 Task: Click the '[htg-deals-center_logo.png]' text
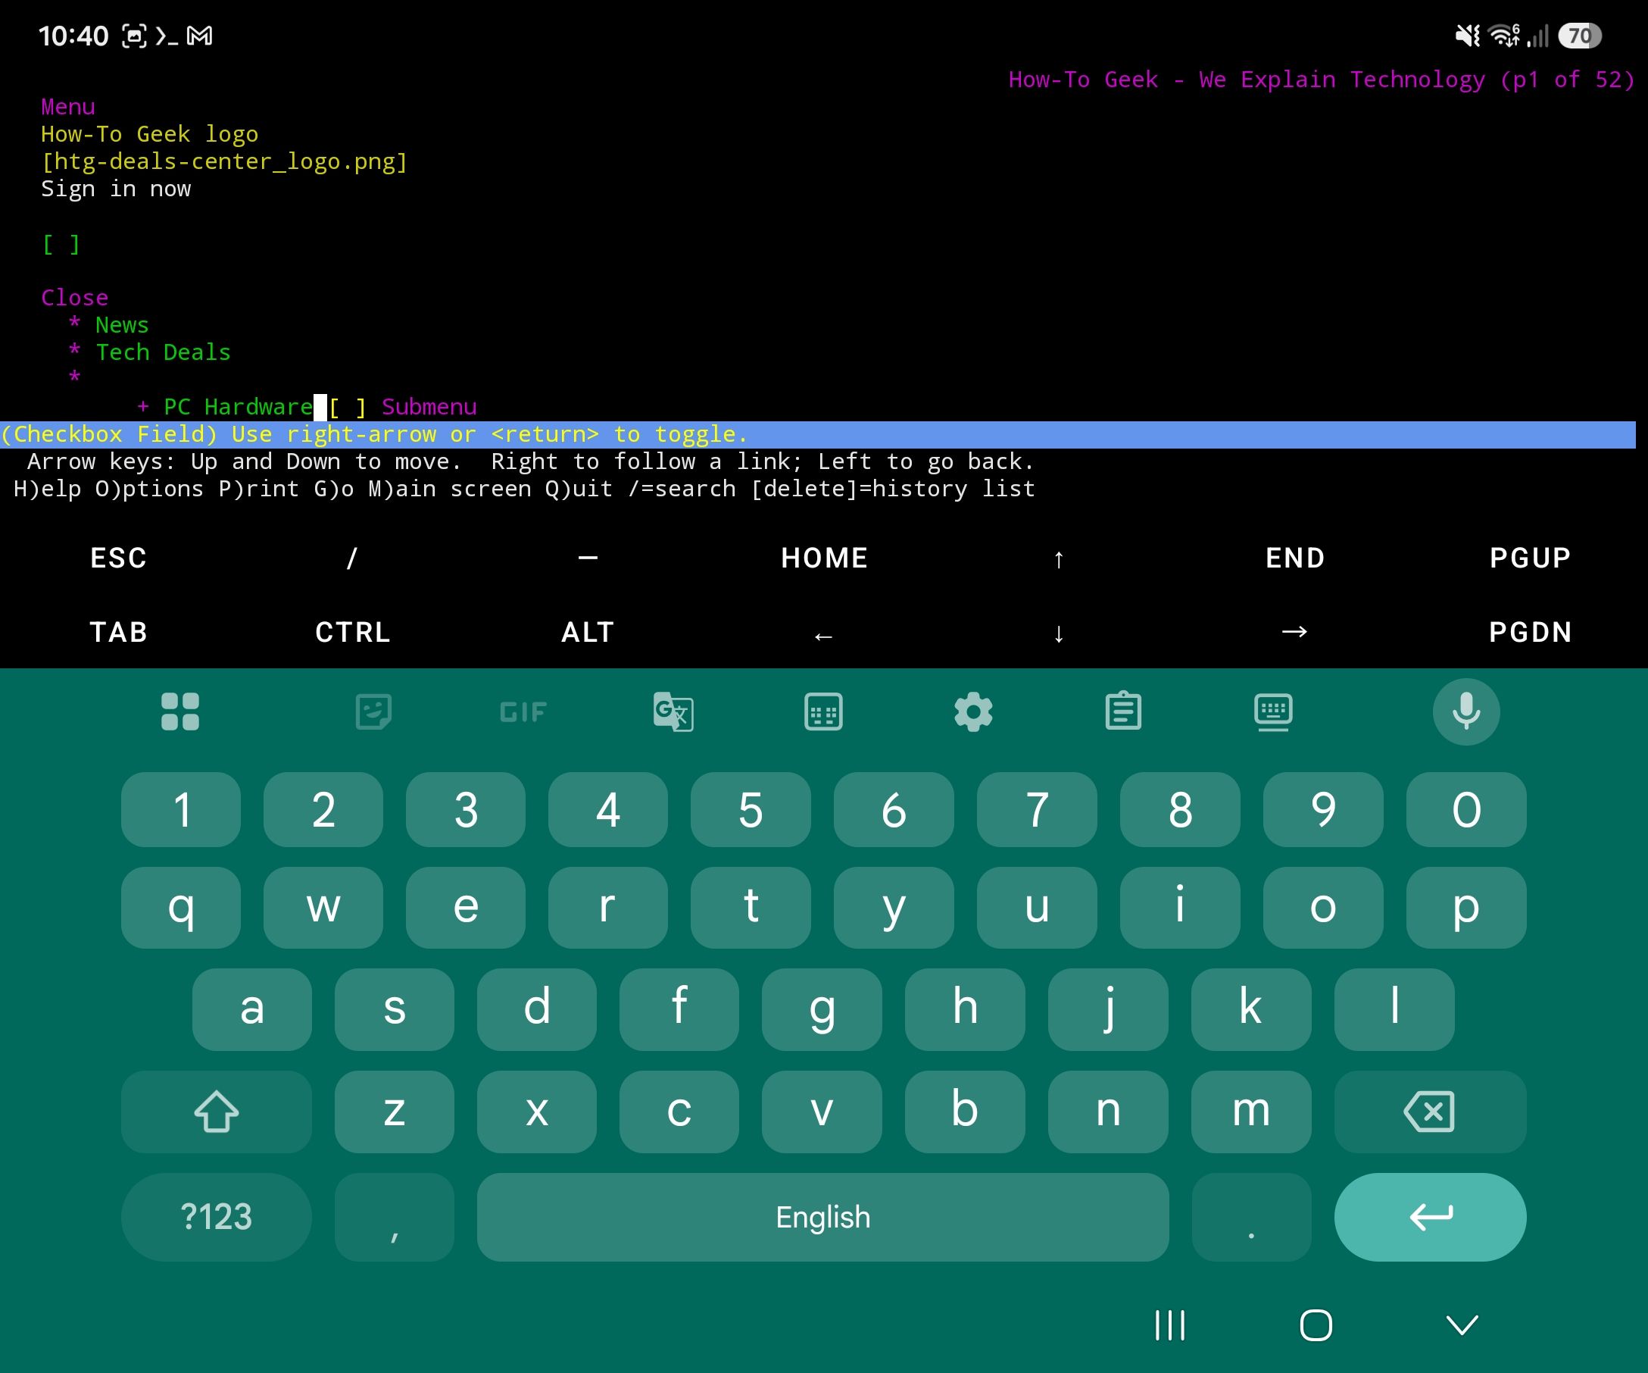(x=224, y=162)
